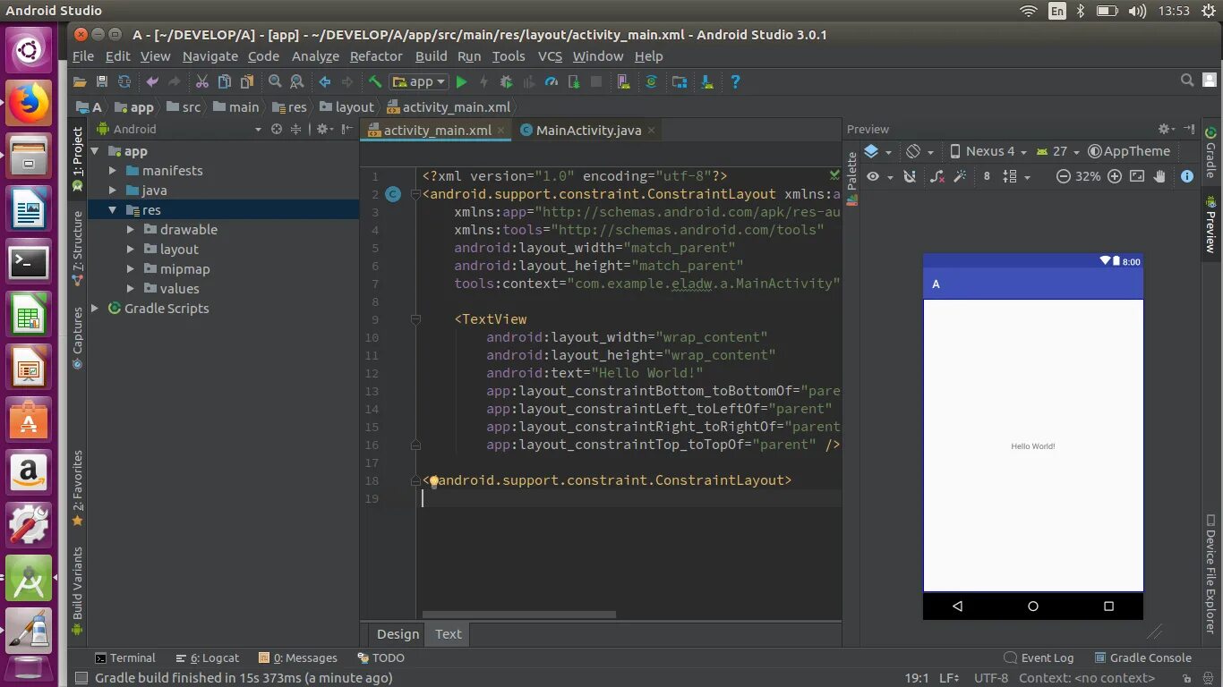This screenshot has height=687, width=1223.
Task: Click the Search Everywhere magnifier
Action: [x=1187, y=81]
